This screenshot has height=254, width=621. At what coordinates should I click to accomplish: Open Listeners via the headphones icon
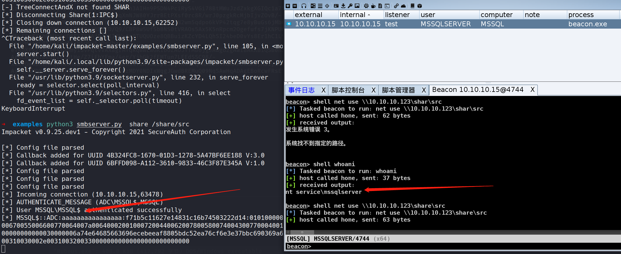click(304, 6)
